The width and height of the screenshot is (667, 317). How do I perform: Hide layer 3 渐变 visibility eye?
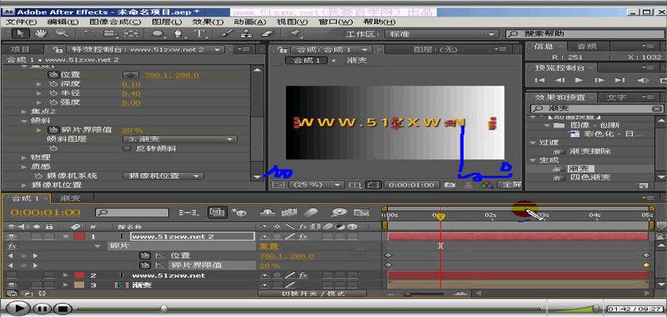(11, 285)
